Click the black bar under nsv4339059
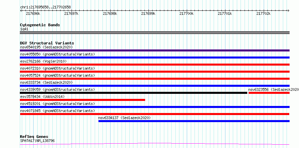299x148 pixels. coord(133,93)
